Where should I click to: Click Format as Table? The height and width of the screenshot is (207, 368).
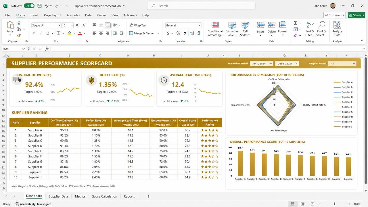(231, 29)
